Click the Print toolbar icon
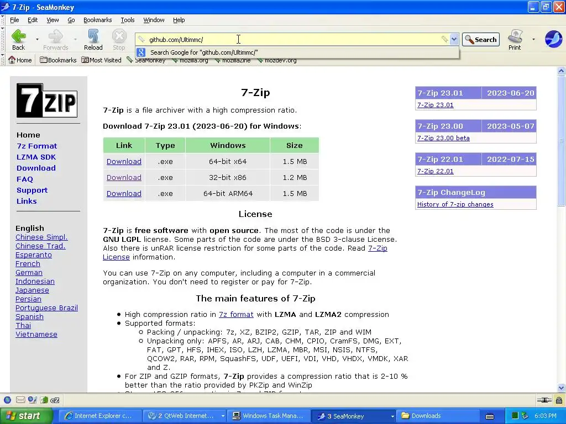The image size is (566, 424). pos(515,39)
